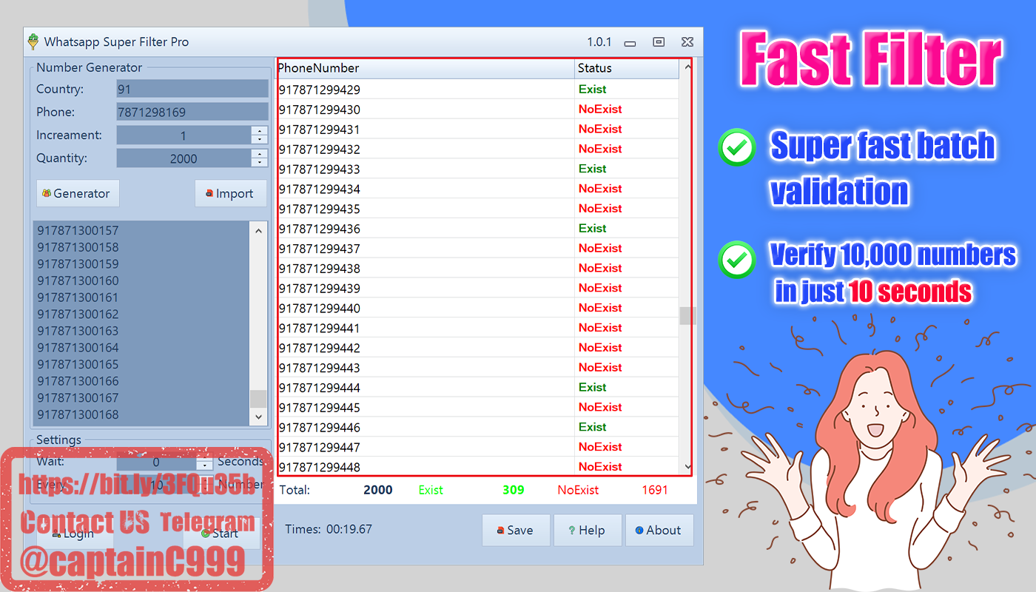Save results using the Save disk icon
The height and width of the screenshot is (592, 1036).
coord(499,530)
